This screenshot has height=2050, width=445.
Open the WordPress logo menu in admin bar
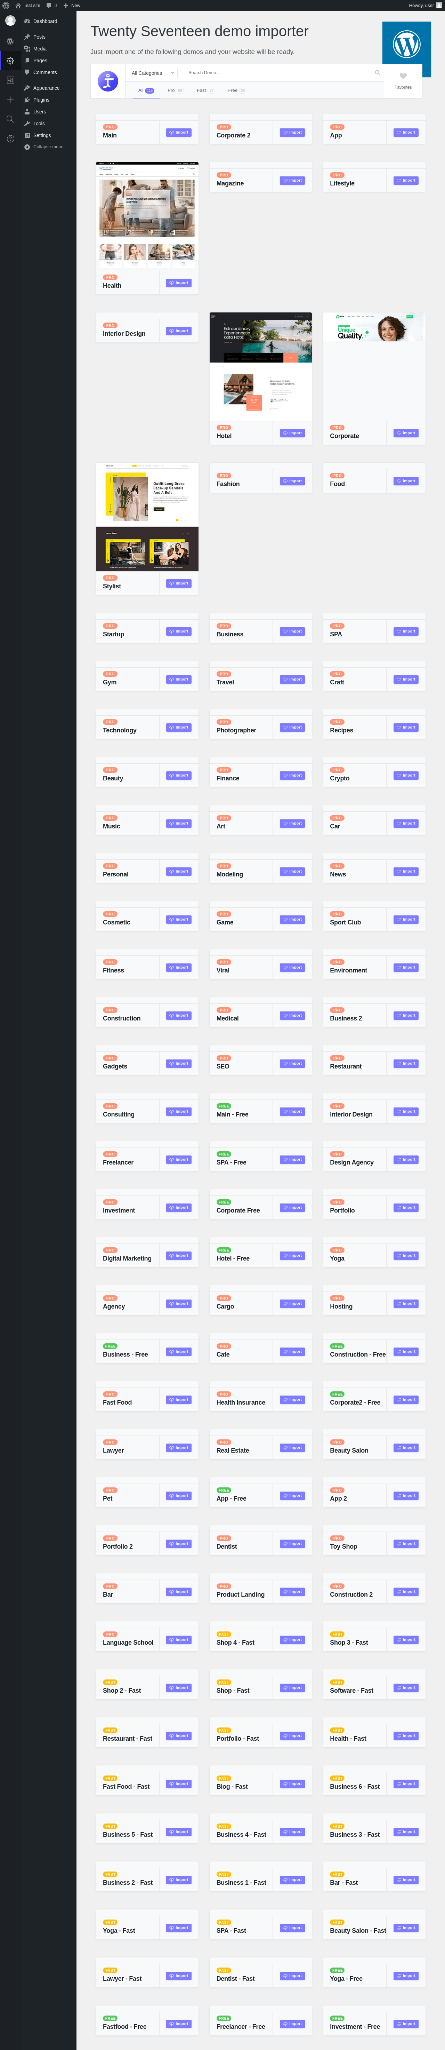(x=6, y=5)
